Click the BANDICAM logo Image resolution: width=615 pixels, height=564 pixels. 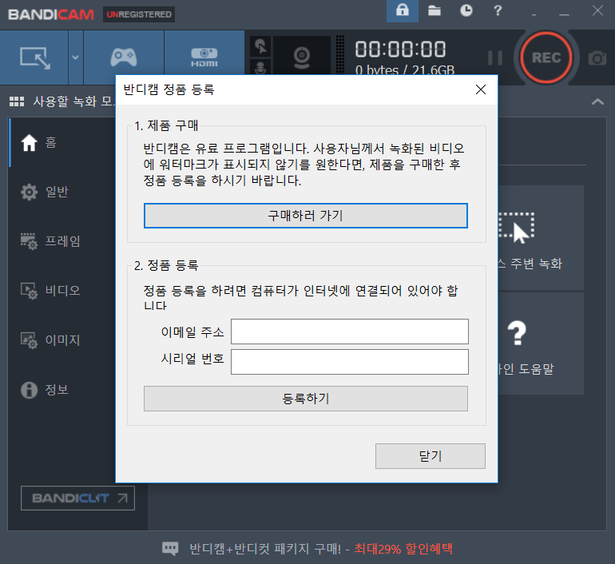51,14
